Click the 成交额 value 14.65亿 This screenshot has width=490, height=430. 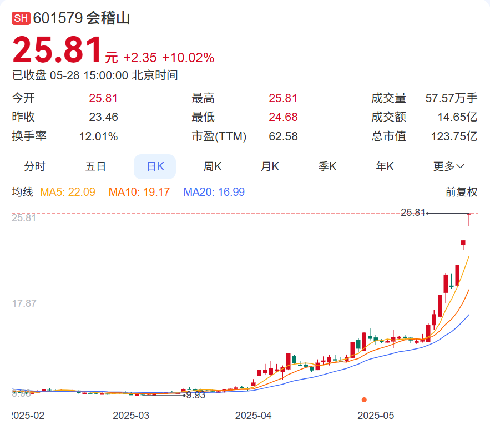coord(457,117)
